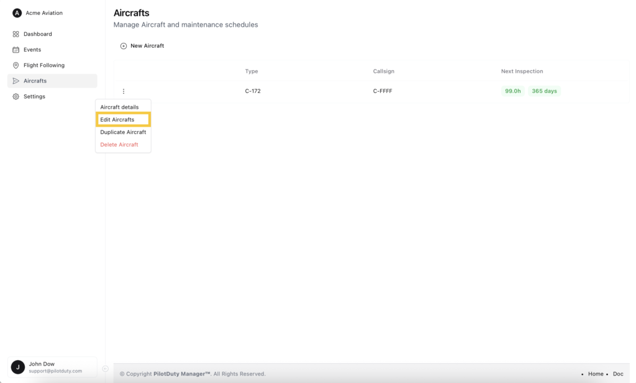Screen dimensions: 636x383
Task: Follow the Home link in the footer
Action: coord(596,374)
